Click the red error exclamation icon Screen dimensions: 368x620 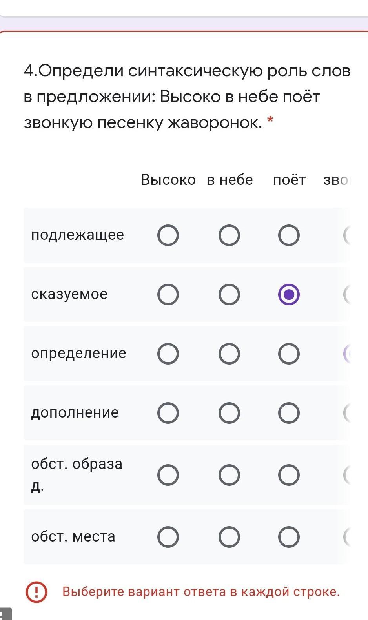pos(36,592)
